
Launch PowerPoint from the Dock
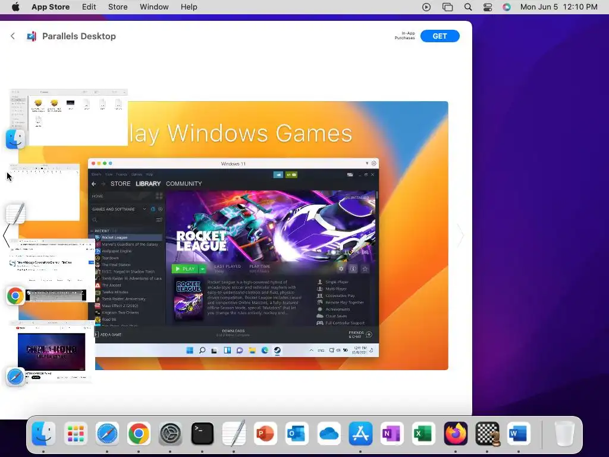[x=265, y=433]
